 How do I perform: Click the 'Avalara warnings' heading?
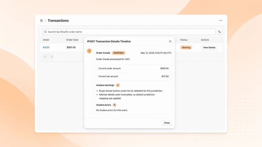(x=105, y=85)
